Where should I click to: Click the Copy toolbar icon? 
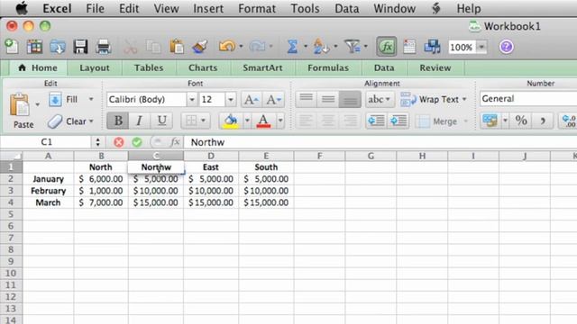[x=153, y=47]
